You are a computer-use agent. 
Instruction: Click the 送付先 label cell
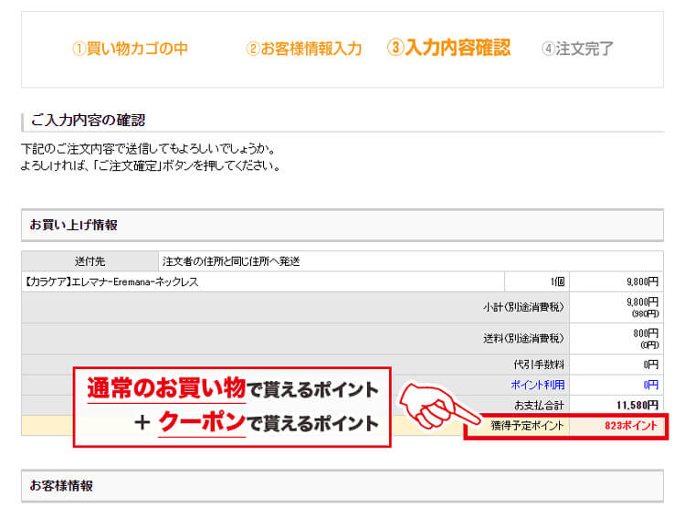(90, 261)
